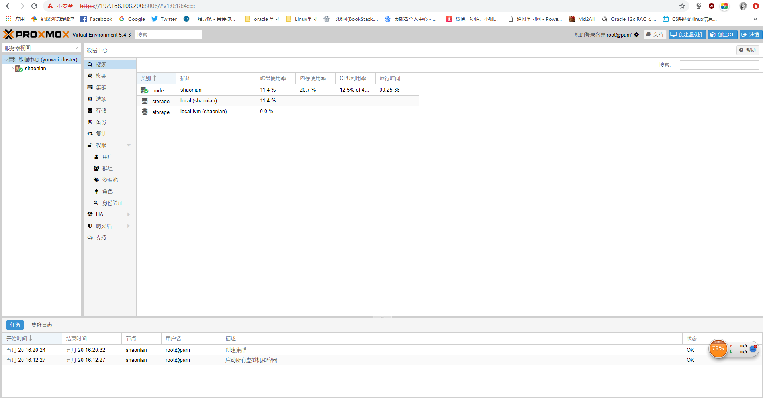Open the Users permission entry
This screenshot has width=763, height=398.
pos(107,157)
